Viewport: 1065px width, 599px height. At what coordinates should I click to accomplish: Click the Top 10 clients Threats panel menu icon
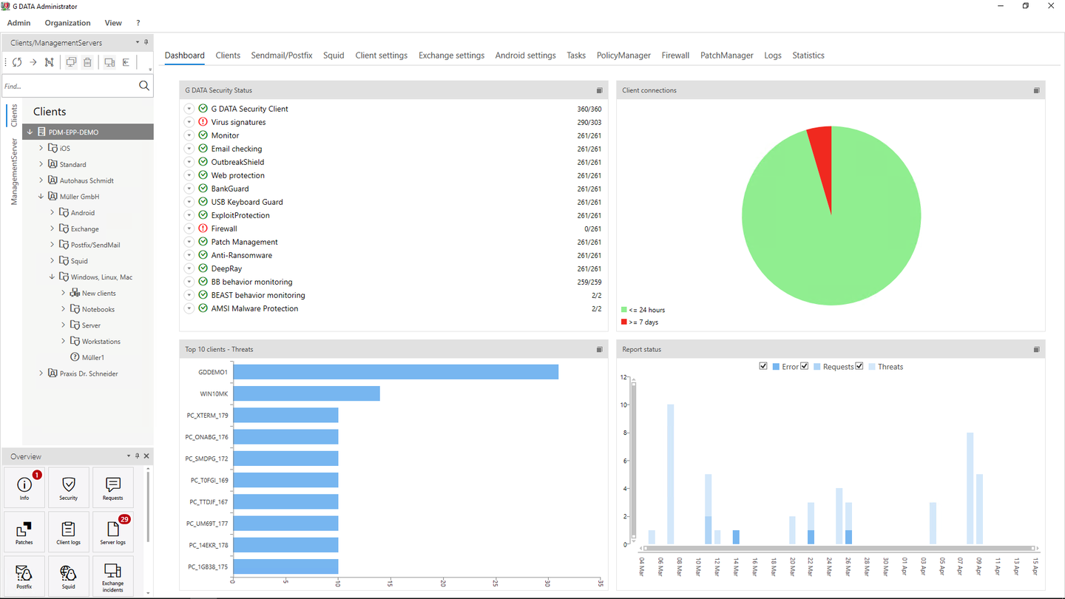coord(600,349)
